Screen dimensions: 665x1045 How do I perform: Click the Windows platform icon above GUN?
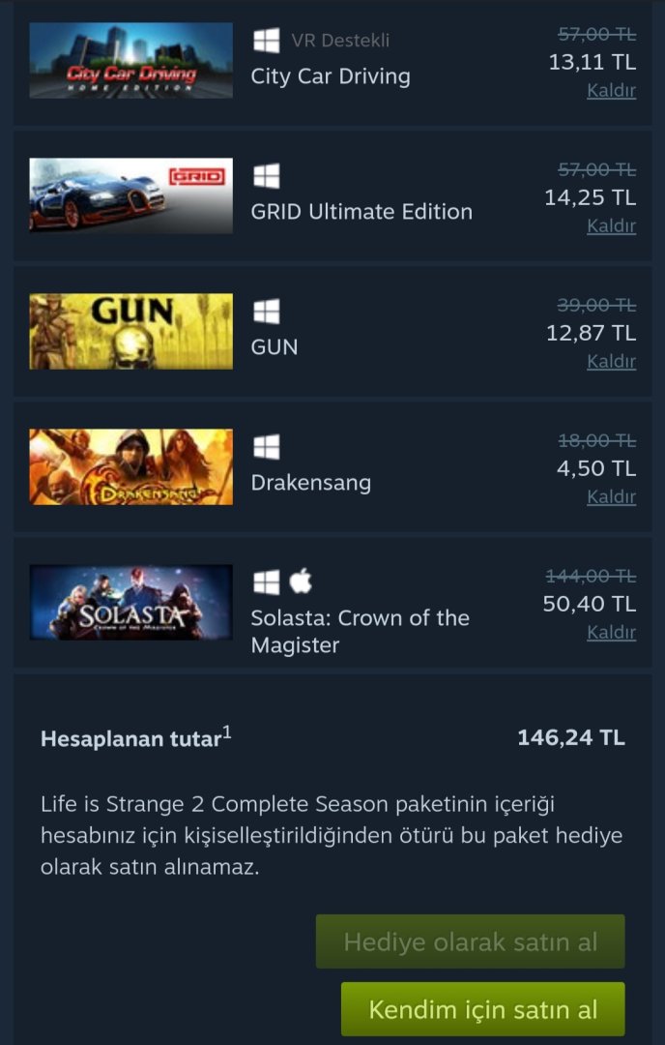(266, 312)
